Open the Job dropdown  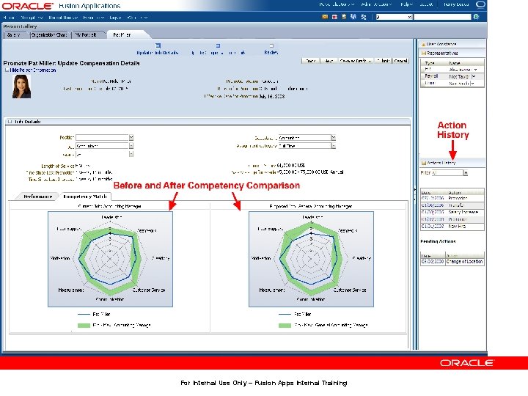(131, 146)
